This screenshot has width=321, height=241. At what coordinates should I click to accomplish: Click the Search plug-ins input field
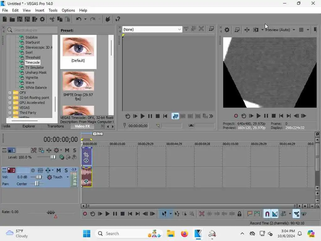point(32,30)
